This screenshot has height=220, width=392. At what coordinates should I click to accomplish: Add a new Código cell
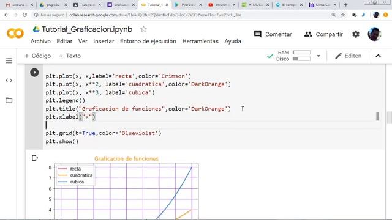click(37, 56)
